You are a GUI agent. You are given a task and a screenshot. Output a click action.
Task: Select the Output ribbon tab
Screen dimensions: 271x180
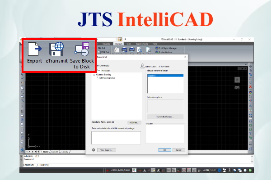pyautogui.click(x=118, y=44)
